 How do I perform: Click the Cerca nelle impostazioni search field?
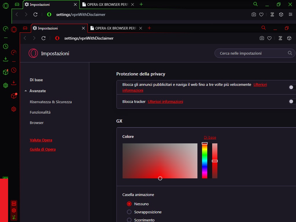255,53
